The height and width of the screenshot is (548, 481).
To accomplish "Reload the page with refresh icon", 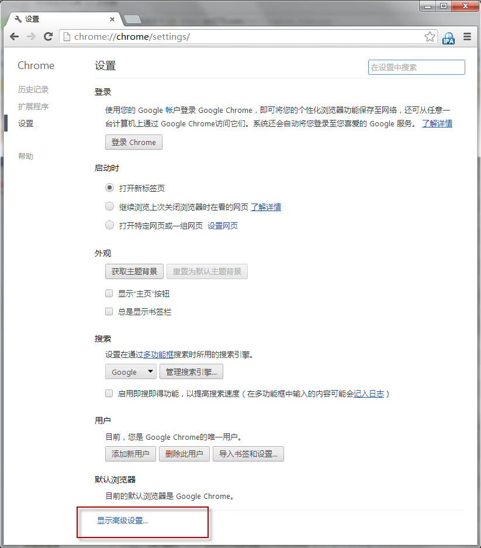I will [49, 37].
